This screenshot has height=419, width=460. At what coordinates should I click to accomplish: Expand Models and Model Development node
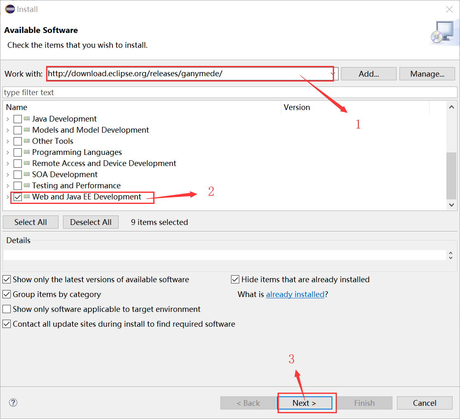click(x=8, y=130)
